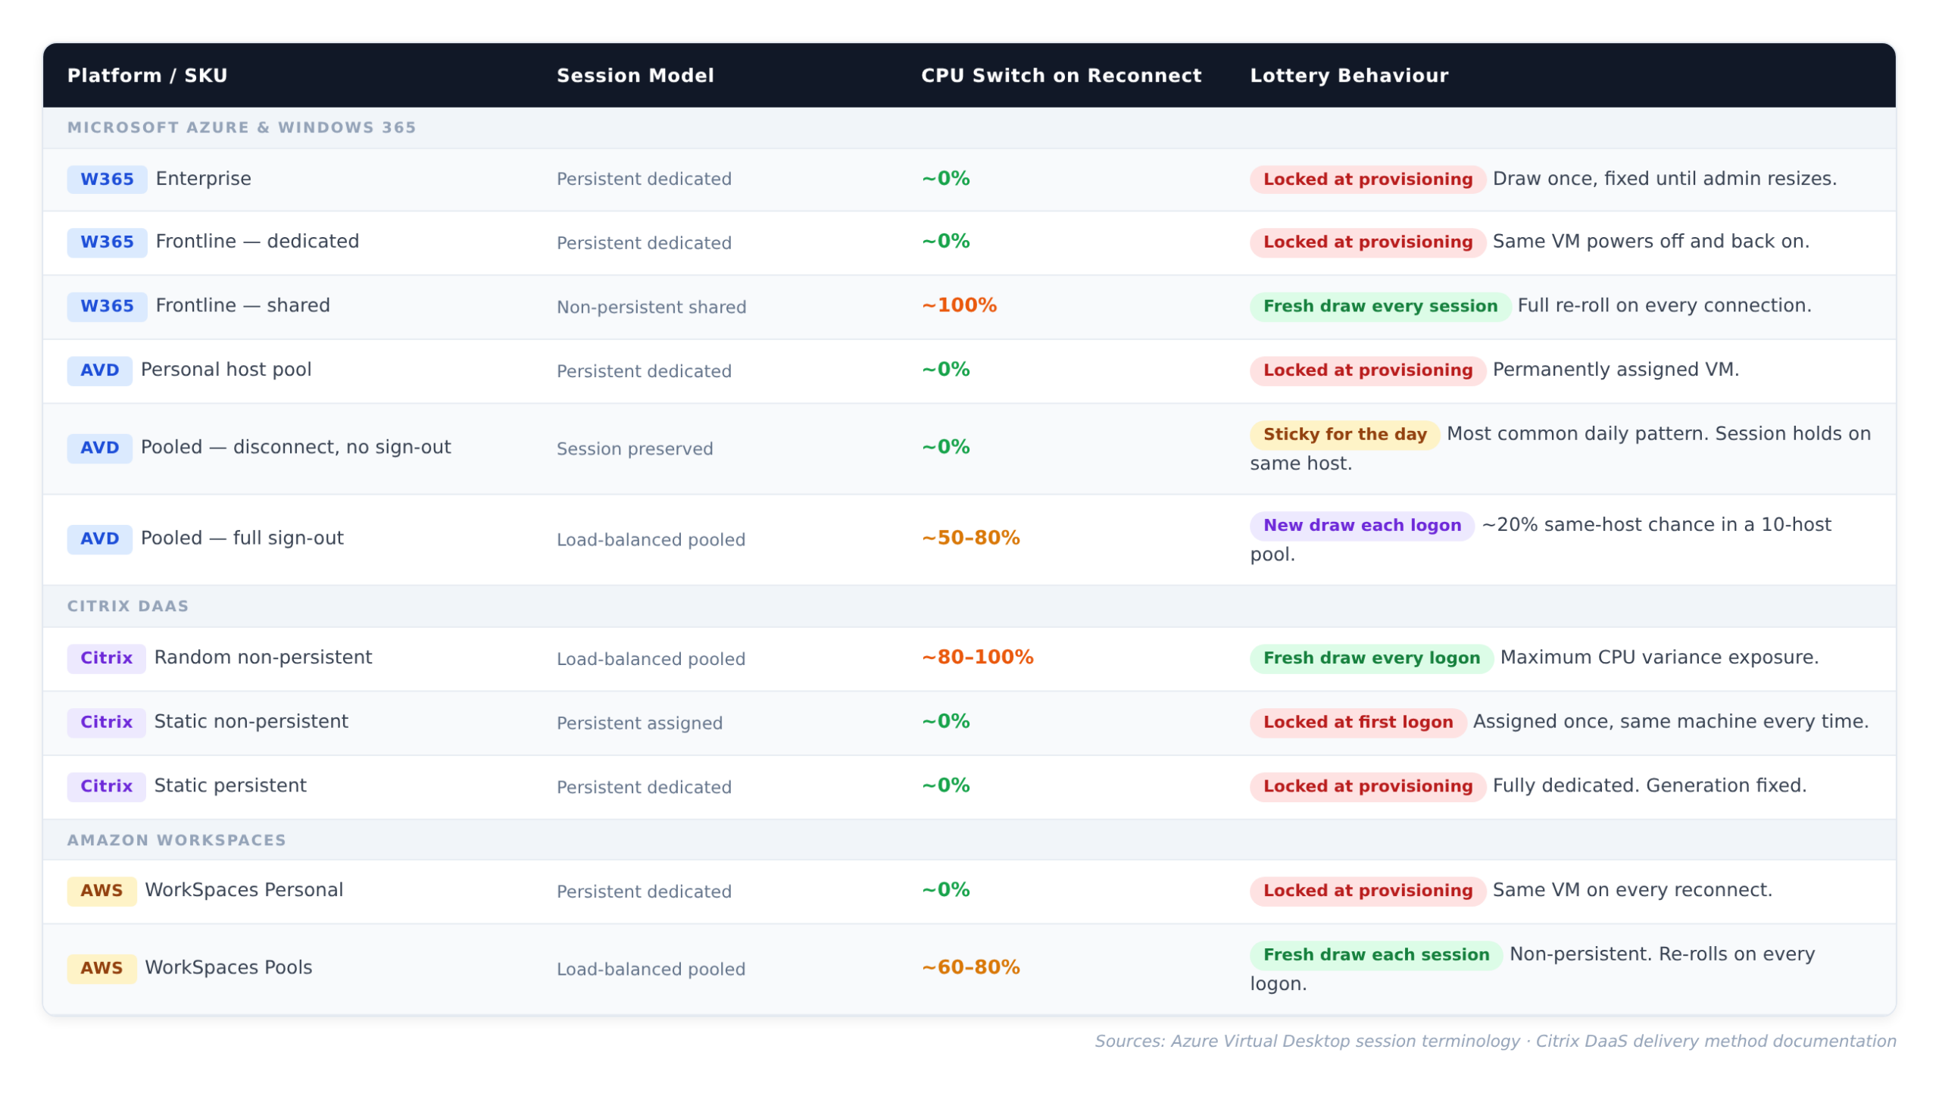Select the Frontline — shared SKU name

[x=242, y=306]
